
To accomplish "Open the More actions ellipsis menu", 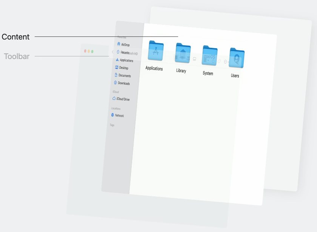I will tap(226, 62).
